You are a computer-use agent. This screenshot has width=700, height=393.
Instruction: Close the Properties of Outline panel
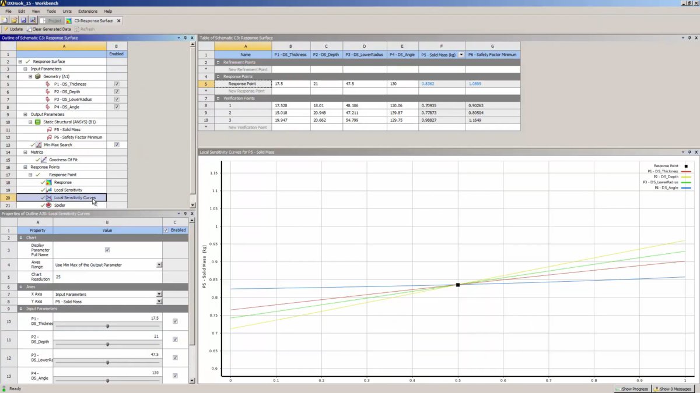(192, 214)
